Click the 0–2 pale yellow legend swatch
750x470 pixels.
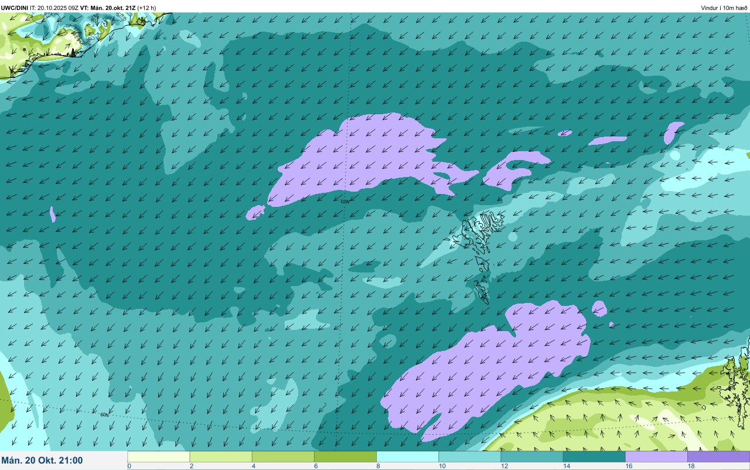point(159,457)
